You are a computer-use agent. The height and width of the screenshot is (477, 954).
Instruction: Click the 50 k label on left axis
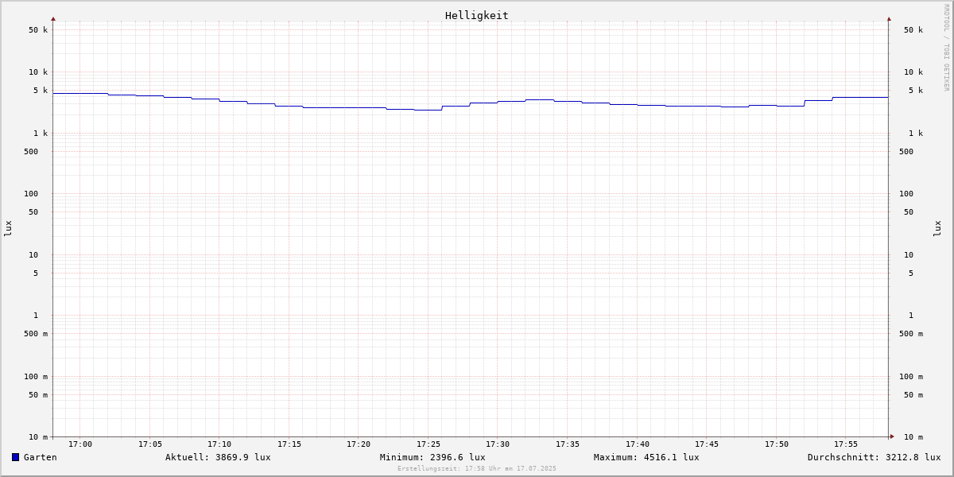[x=38, y=30]
